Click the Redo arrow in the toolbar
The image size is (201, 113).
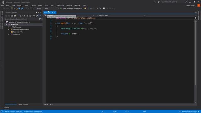click(x=31, y=8)
